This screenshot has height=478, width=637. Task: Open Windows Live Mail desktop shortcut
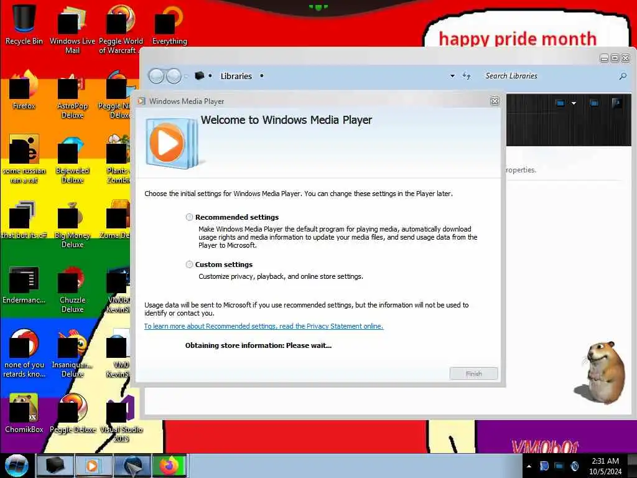tap(72, 29)
